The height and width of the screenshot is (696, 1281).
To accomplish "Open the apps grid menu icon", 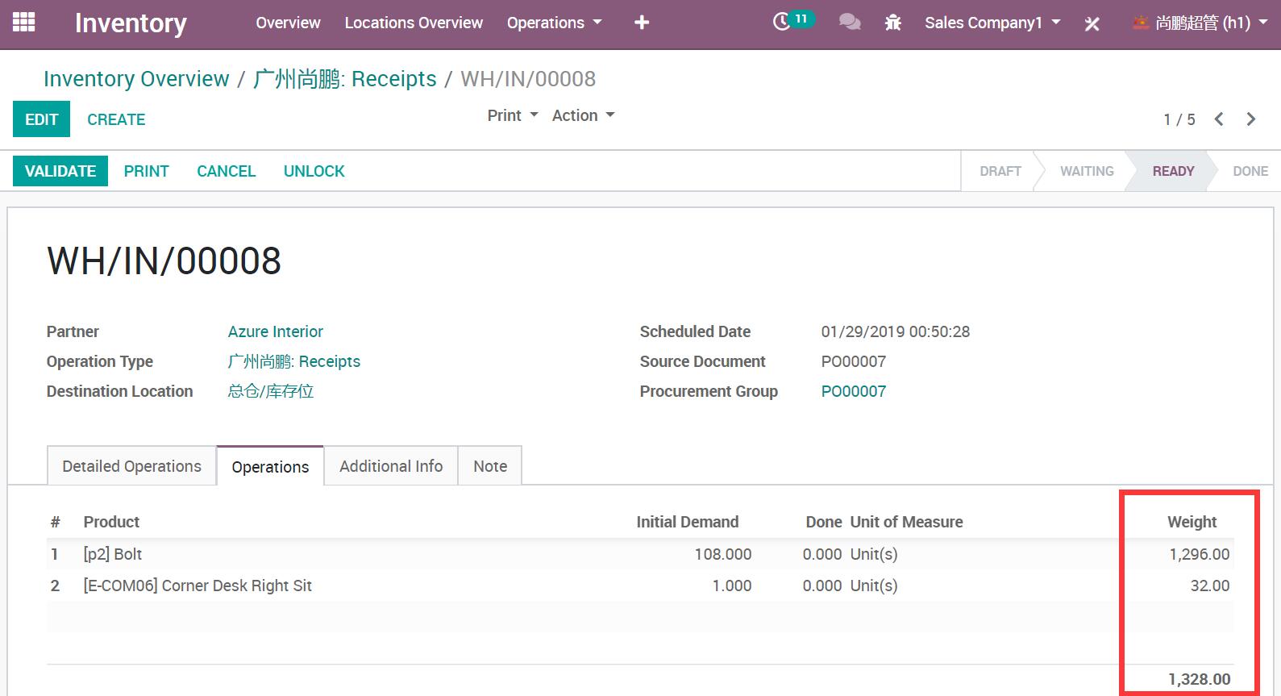I will click(23, 23).
